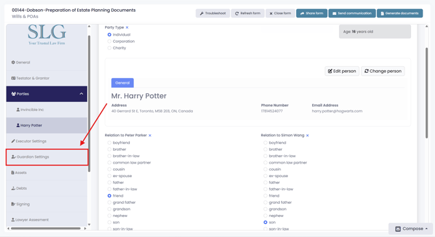The width and height of the screenshot is (435, 237).
Task: Click Share form button
Action: coord(312,13)
